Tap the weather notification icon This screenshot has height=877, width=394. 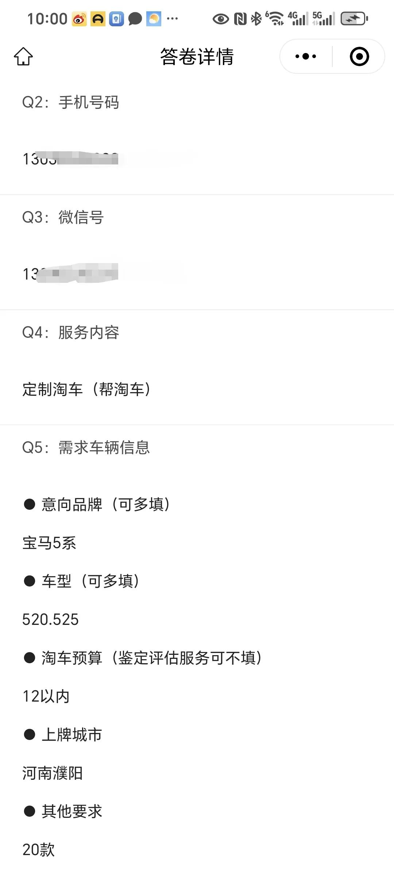[x=154, y=19]
